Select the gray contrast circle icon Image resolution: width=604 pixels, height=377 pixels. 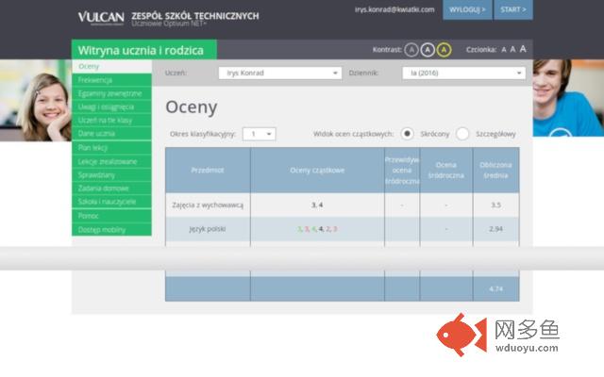point(411,50)
